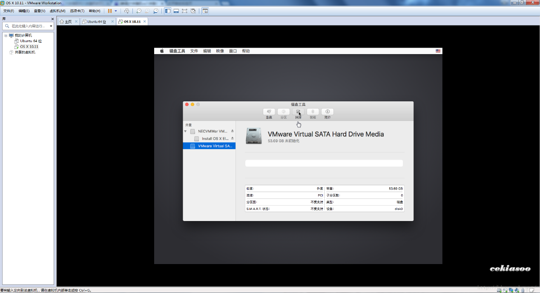
Task: Open VMware 编辑(E) menu
Action: pyautogui.click(x=24, y=11)
